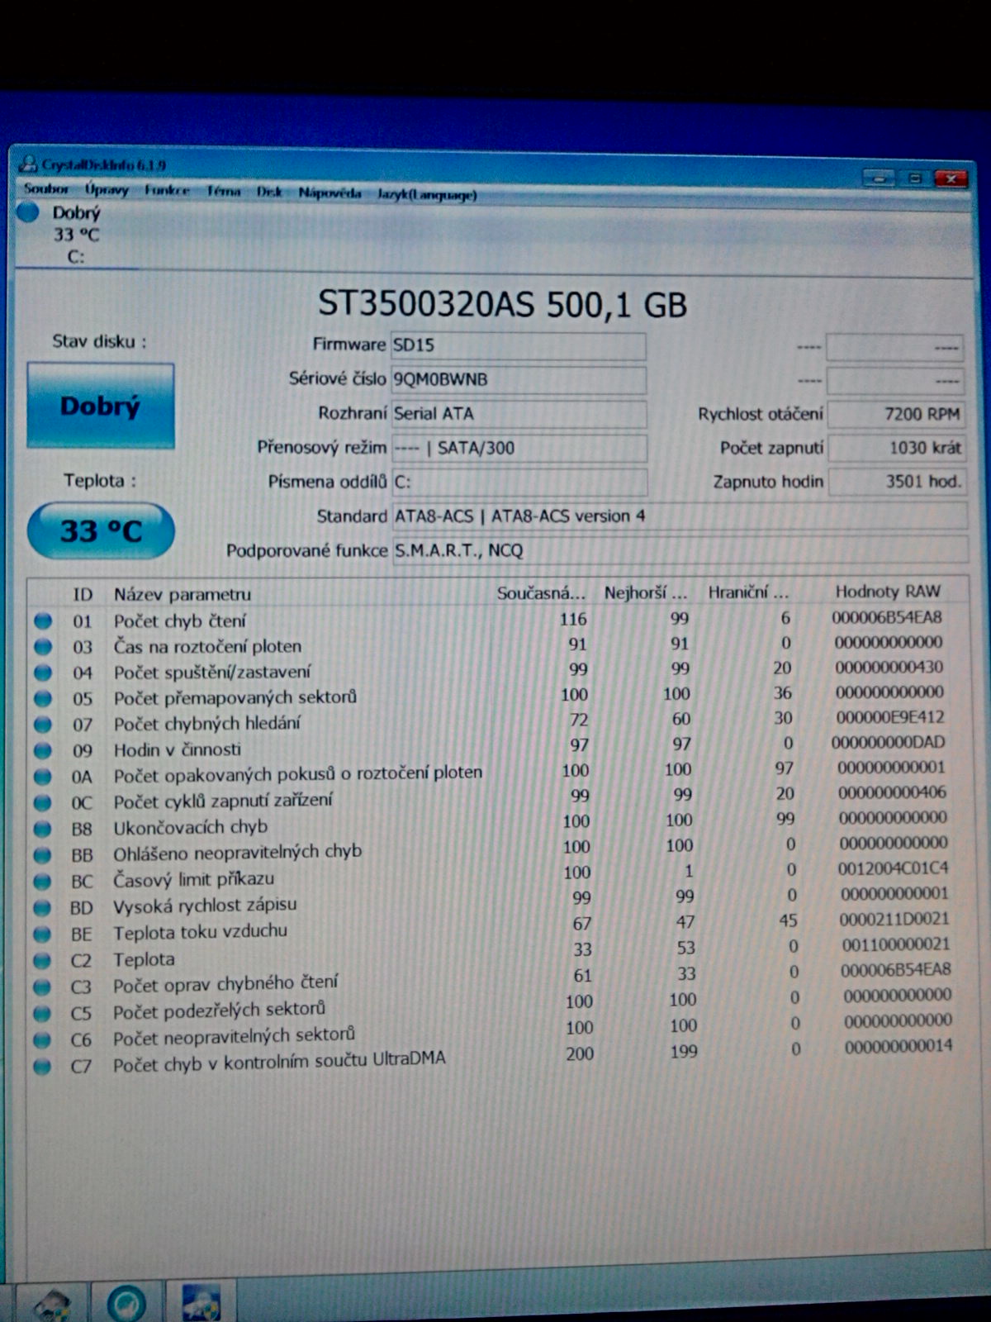Viewport: 991px width, 1322px height.
Task: Open the Funkce menu
Action: coord(167,191)
